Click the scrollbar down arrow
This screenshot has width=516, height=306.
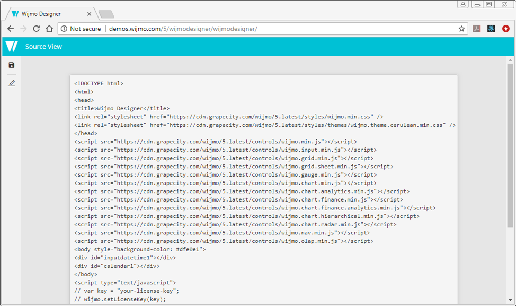point(510,300)
